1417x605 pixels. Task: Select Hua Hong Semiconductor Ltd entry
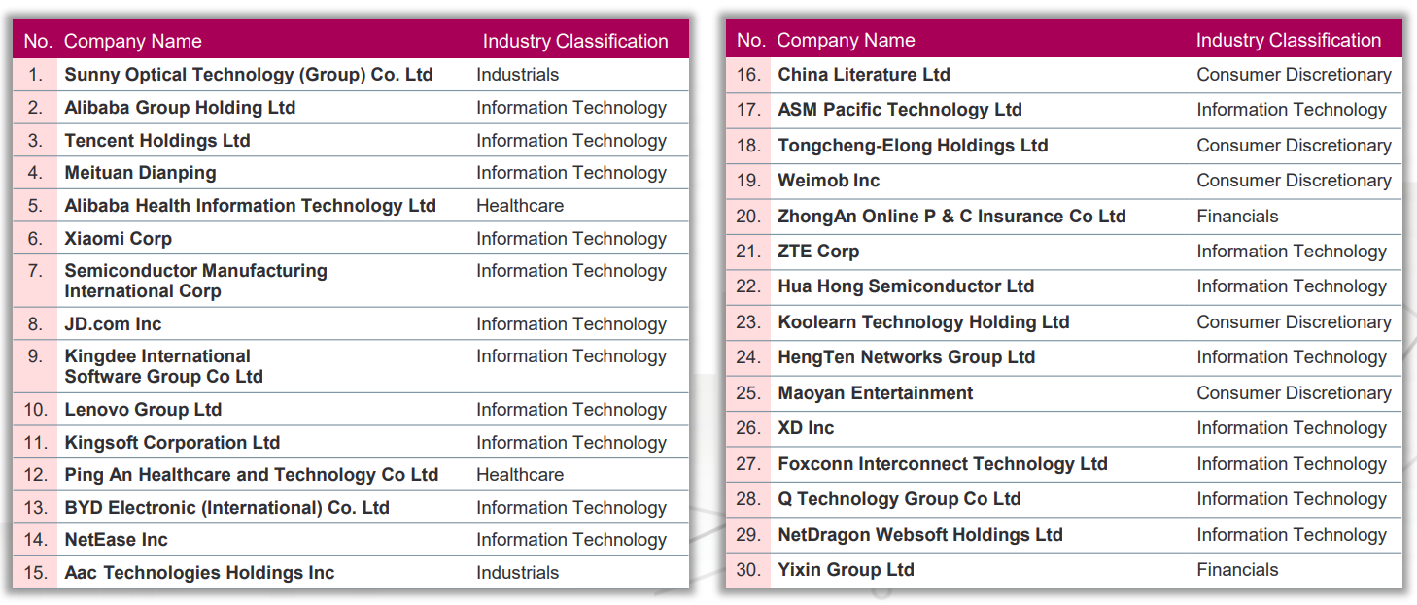905,286
